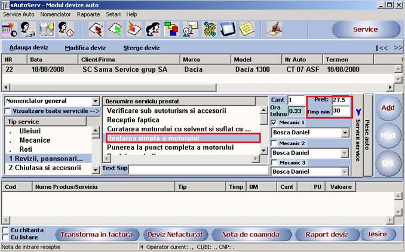Click the horizontal scrollbar under the deviz list
The image size is (405, 252).
pyautogui.click(x=197, y=87)
